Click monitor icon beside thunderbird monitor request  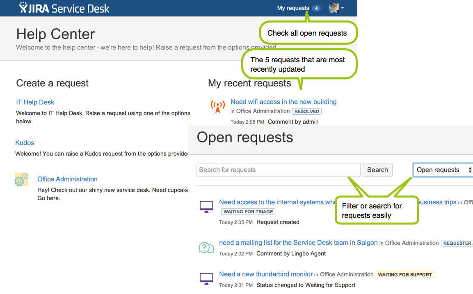click(206, 279)
